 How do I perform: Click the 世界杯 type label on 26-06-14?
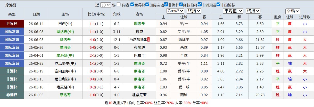[12, 24]
